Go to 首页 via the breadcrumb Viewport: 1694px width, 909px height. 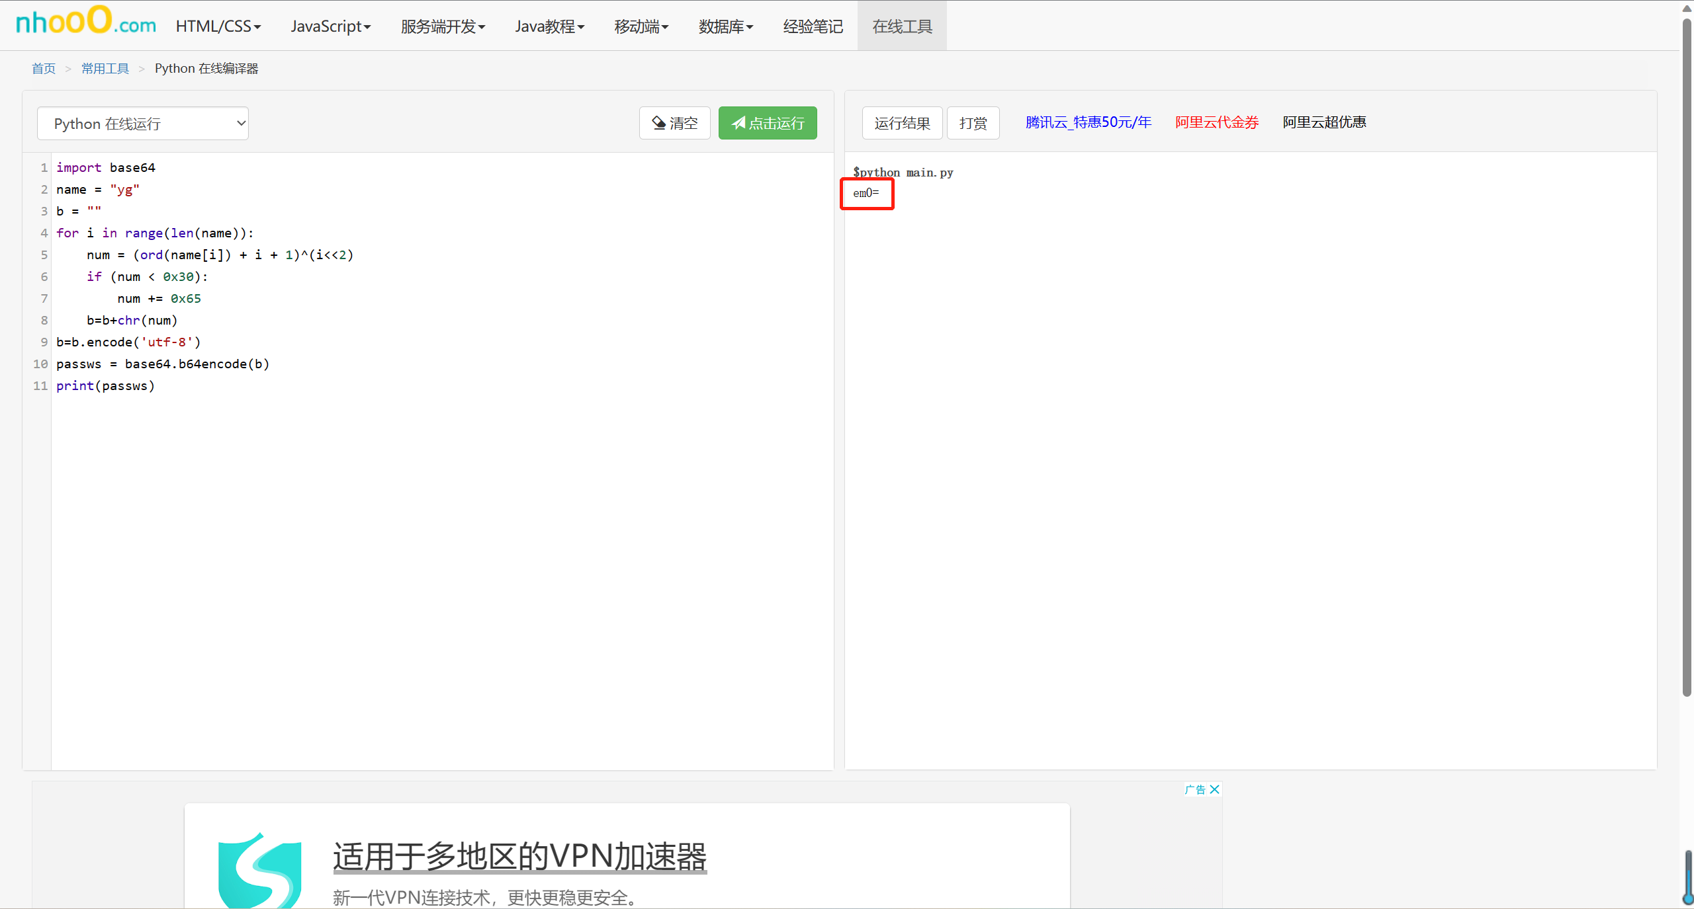click(x=44, y=69)
